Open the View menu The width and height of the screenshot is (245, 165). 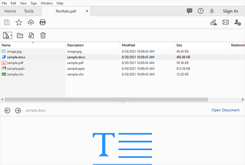(x=23, y=3)
